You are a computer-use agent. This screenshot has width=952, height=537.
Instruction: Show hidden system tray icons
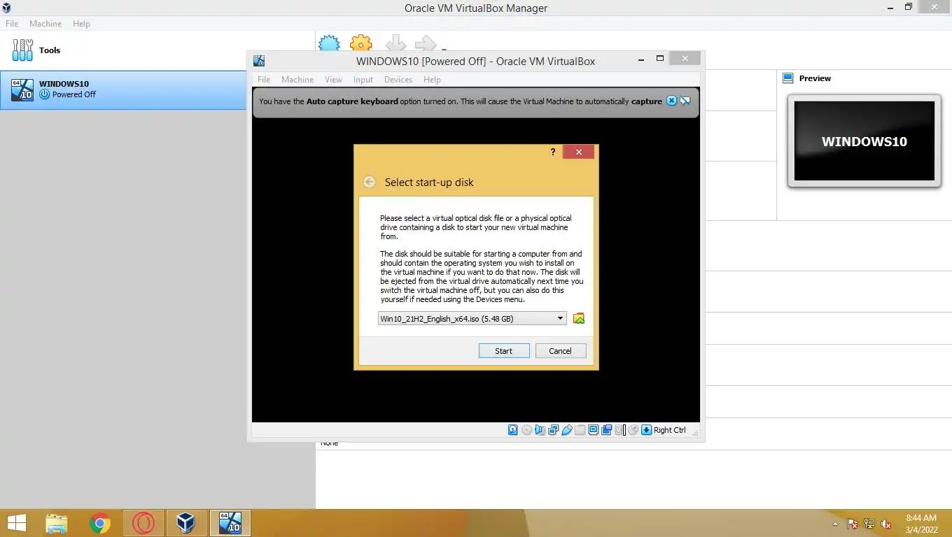pos(835,524)
